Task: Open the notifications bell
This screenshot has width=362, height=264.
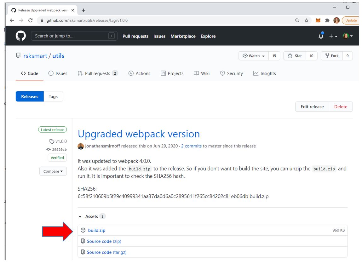Action: tap(321, 36)
